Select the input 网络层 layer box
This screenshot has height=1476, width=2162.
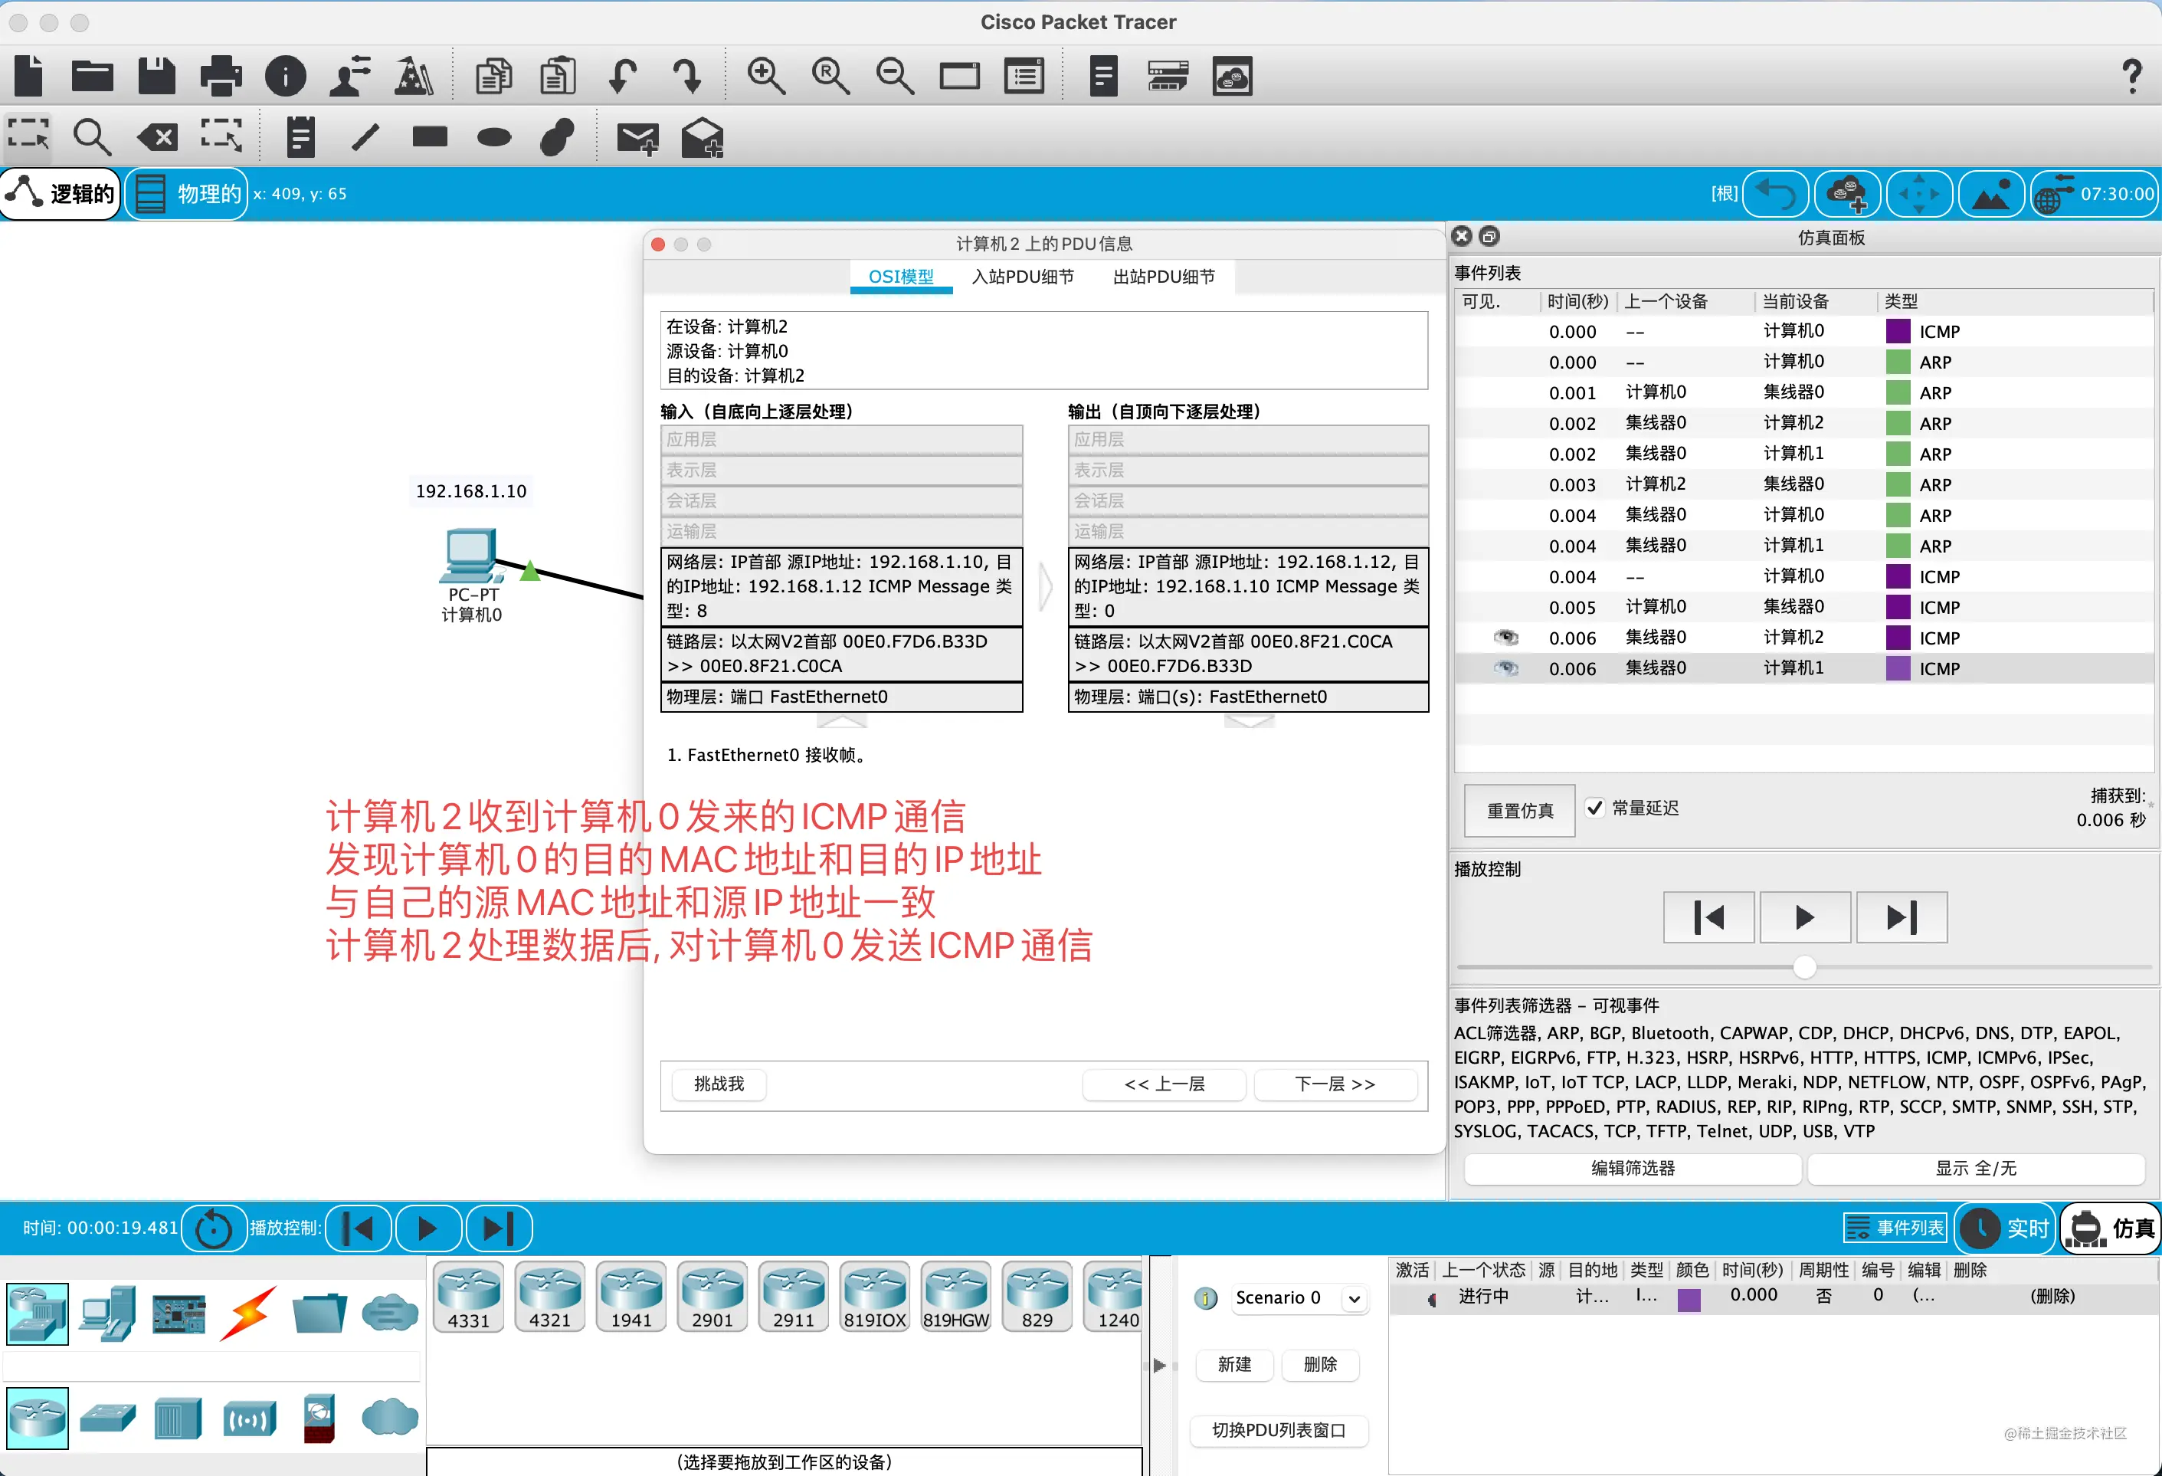tap(841, 586)
